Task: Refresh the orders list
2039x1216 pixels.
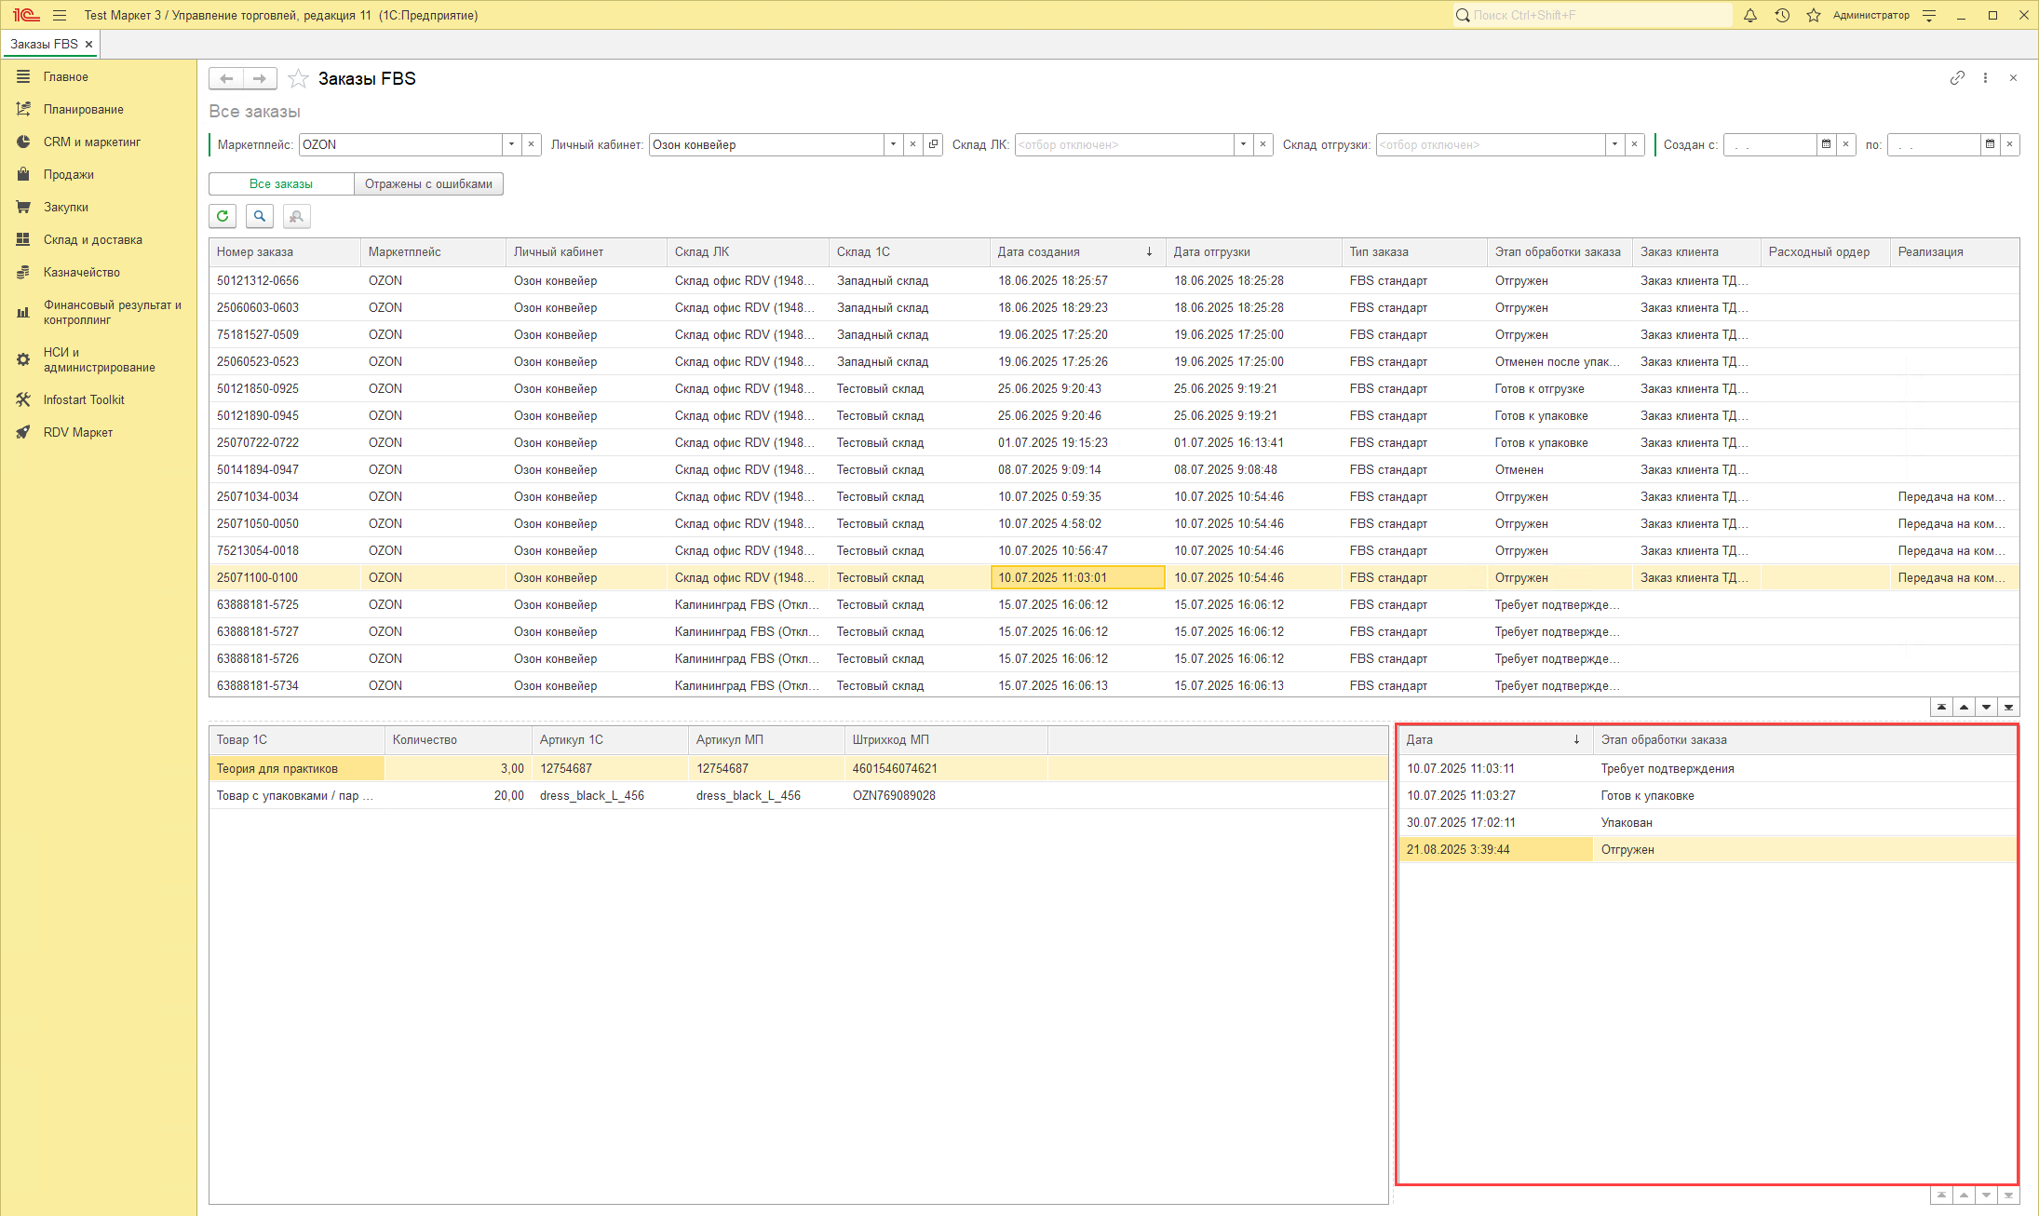Action: (x=223, y=216)
